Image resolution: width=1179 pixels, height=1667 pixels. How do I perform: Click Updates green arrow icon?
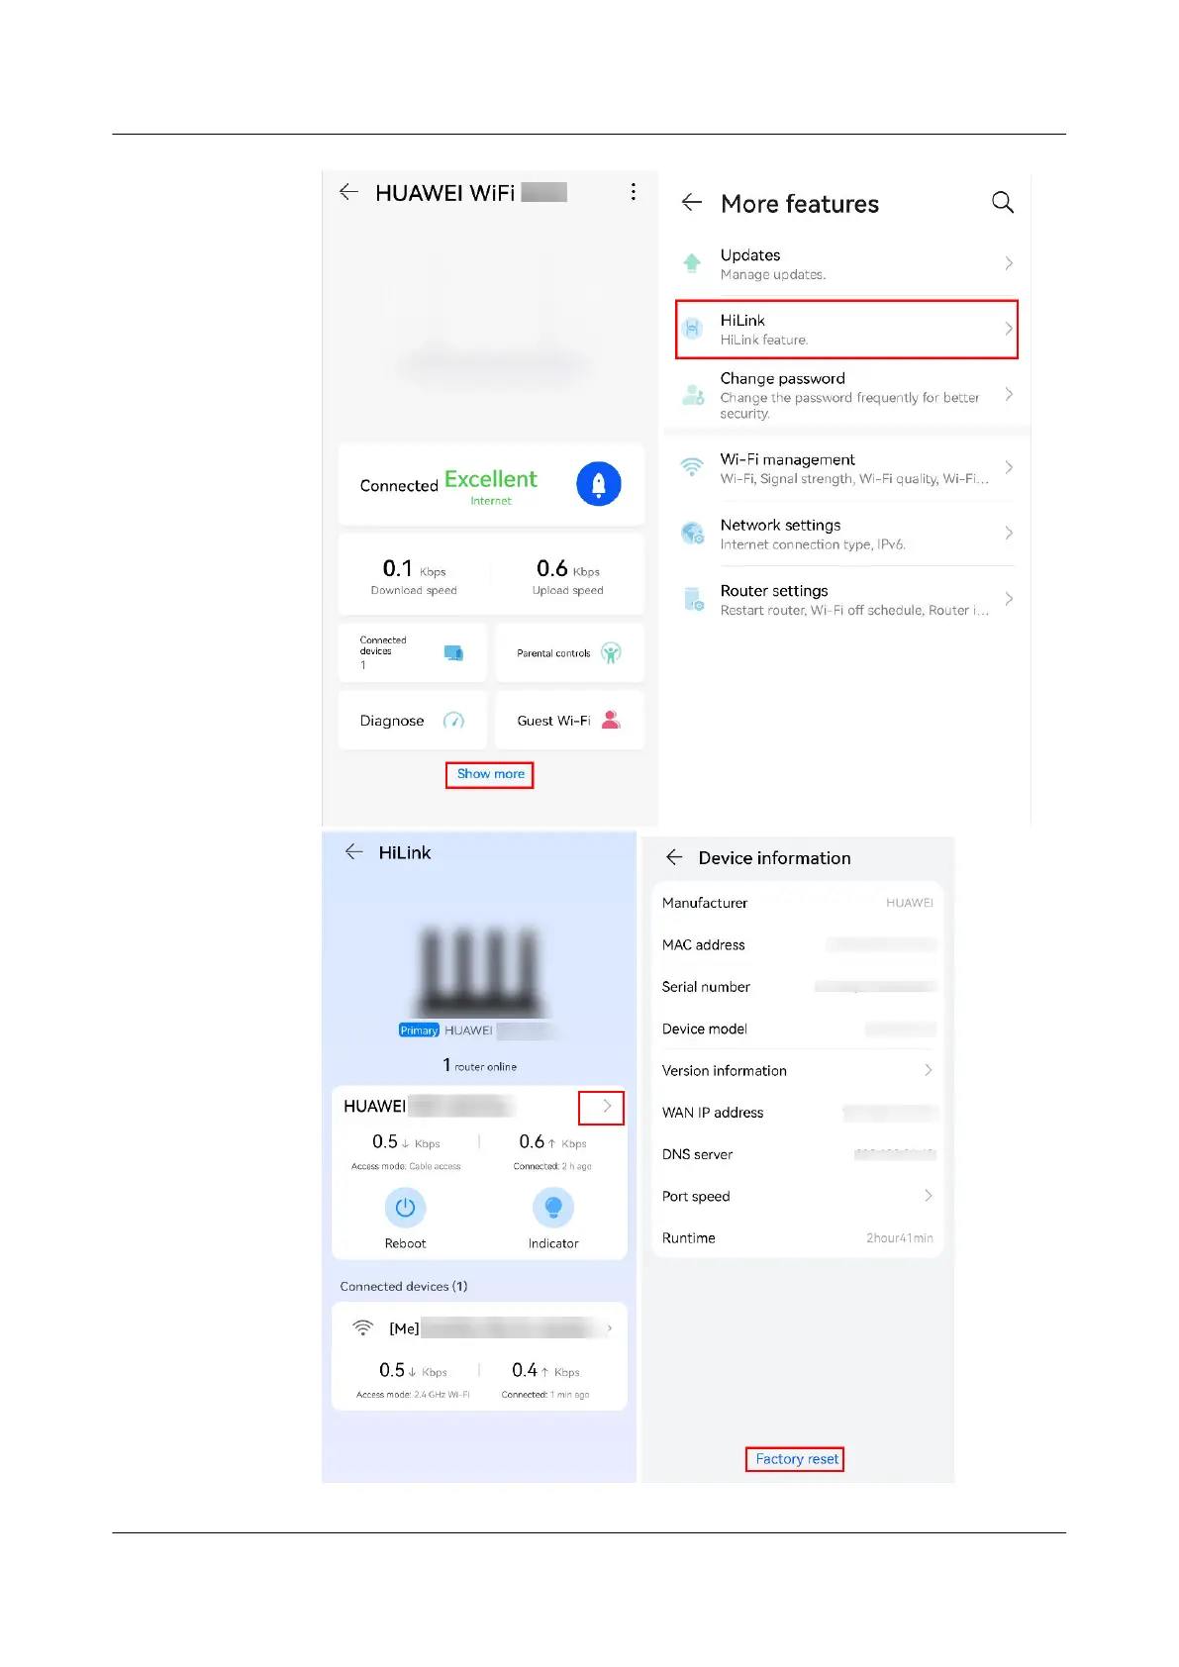tap(692, 263)
